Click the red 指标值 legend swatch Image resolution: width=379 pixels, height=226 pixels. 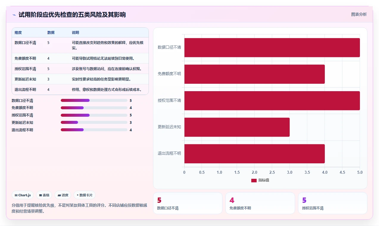254,180
